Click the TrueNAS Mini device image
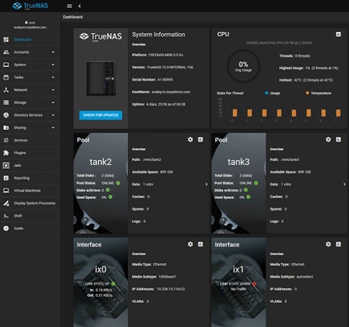Viewport: 349px width, 327px height. pyautogui.click(x=101, y=78)
